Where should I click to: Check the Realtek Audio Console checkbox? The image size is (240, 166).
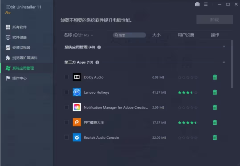point(66,137)
